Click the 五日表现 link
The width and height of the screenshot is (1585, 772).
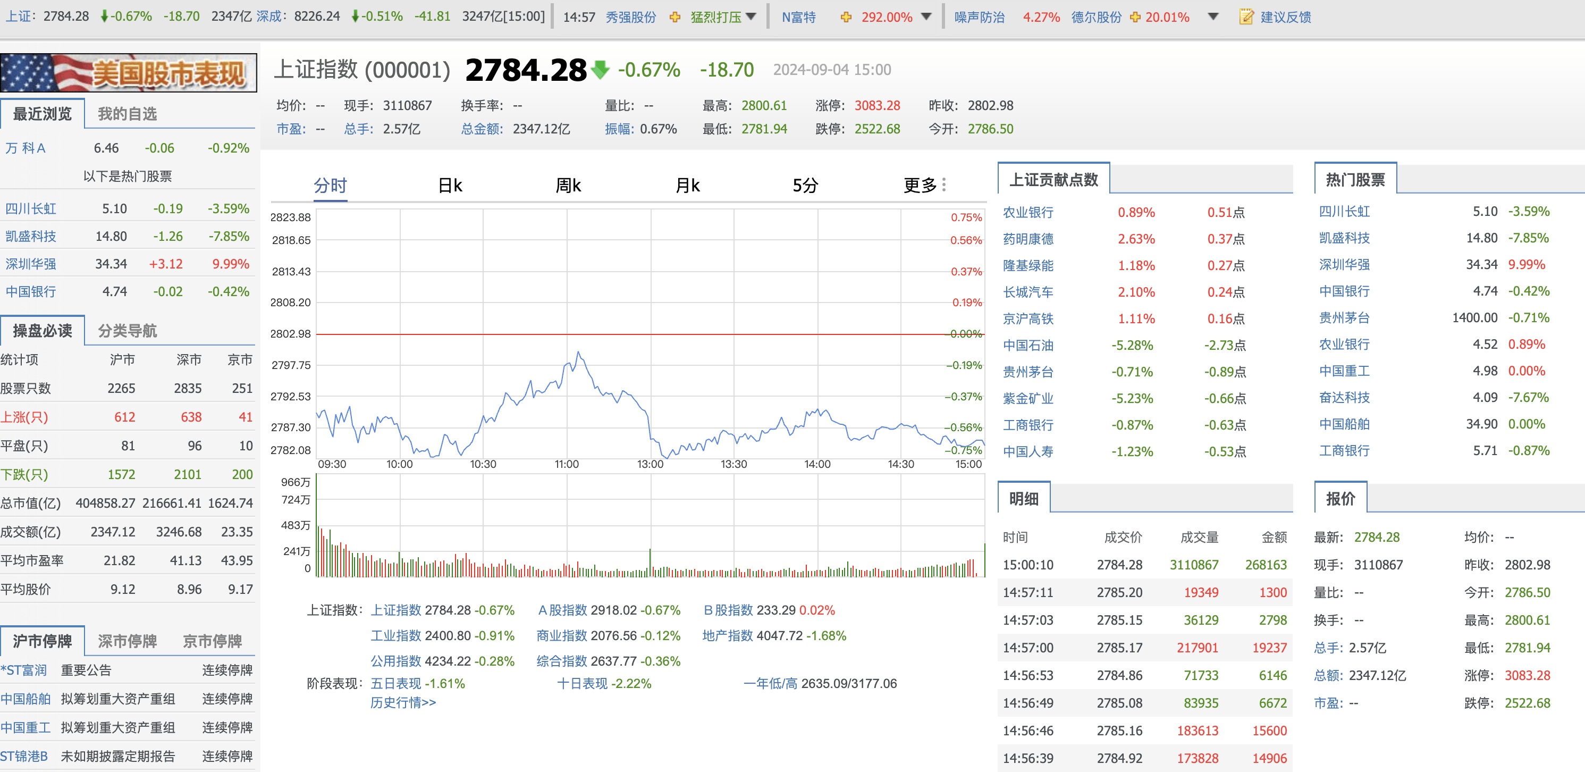click(395, 683)
